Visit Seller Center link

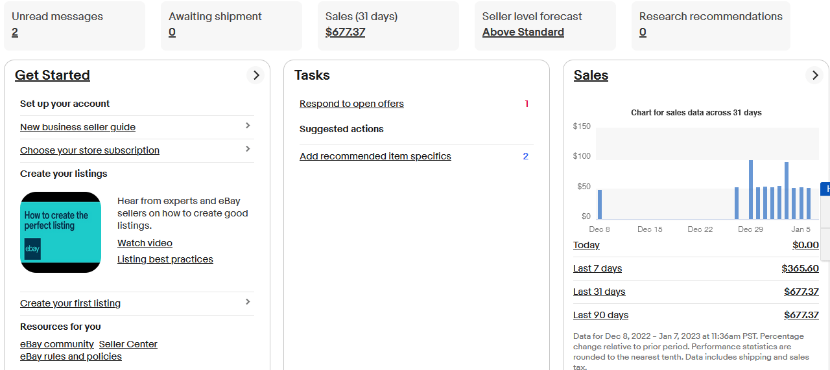[128, 344]
